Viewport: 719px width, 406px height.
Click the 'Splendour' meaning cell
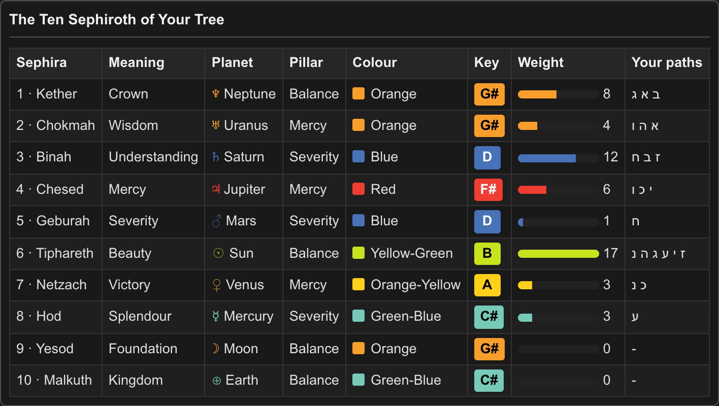153,317
